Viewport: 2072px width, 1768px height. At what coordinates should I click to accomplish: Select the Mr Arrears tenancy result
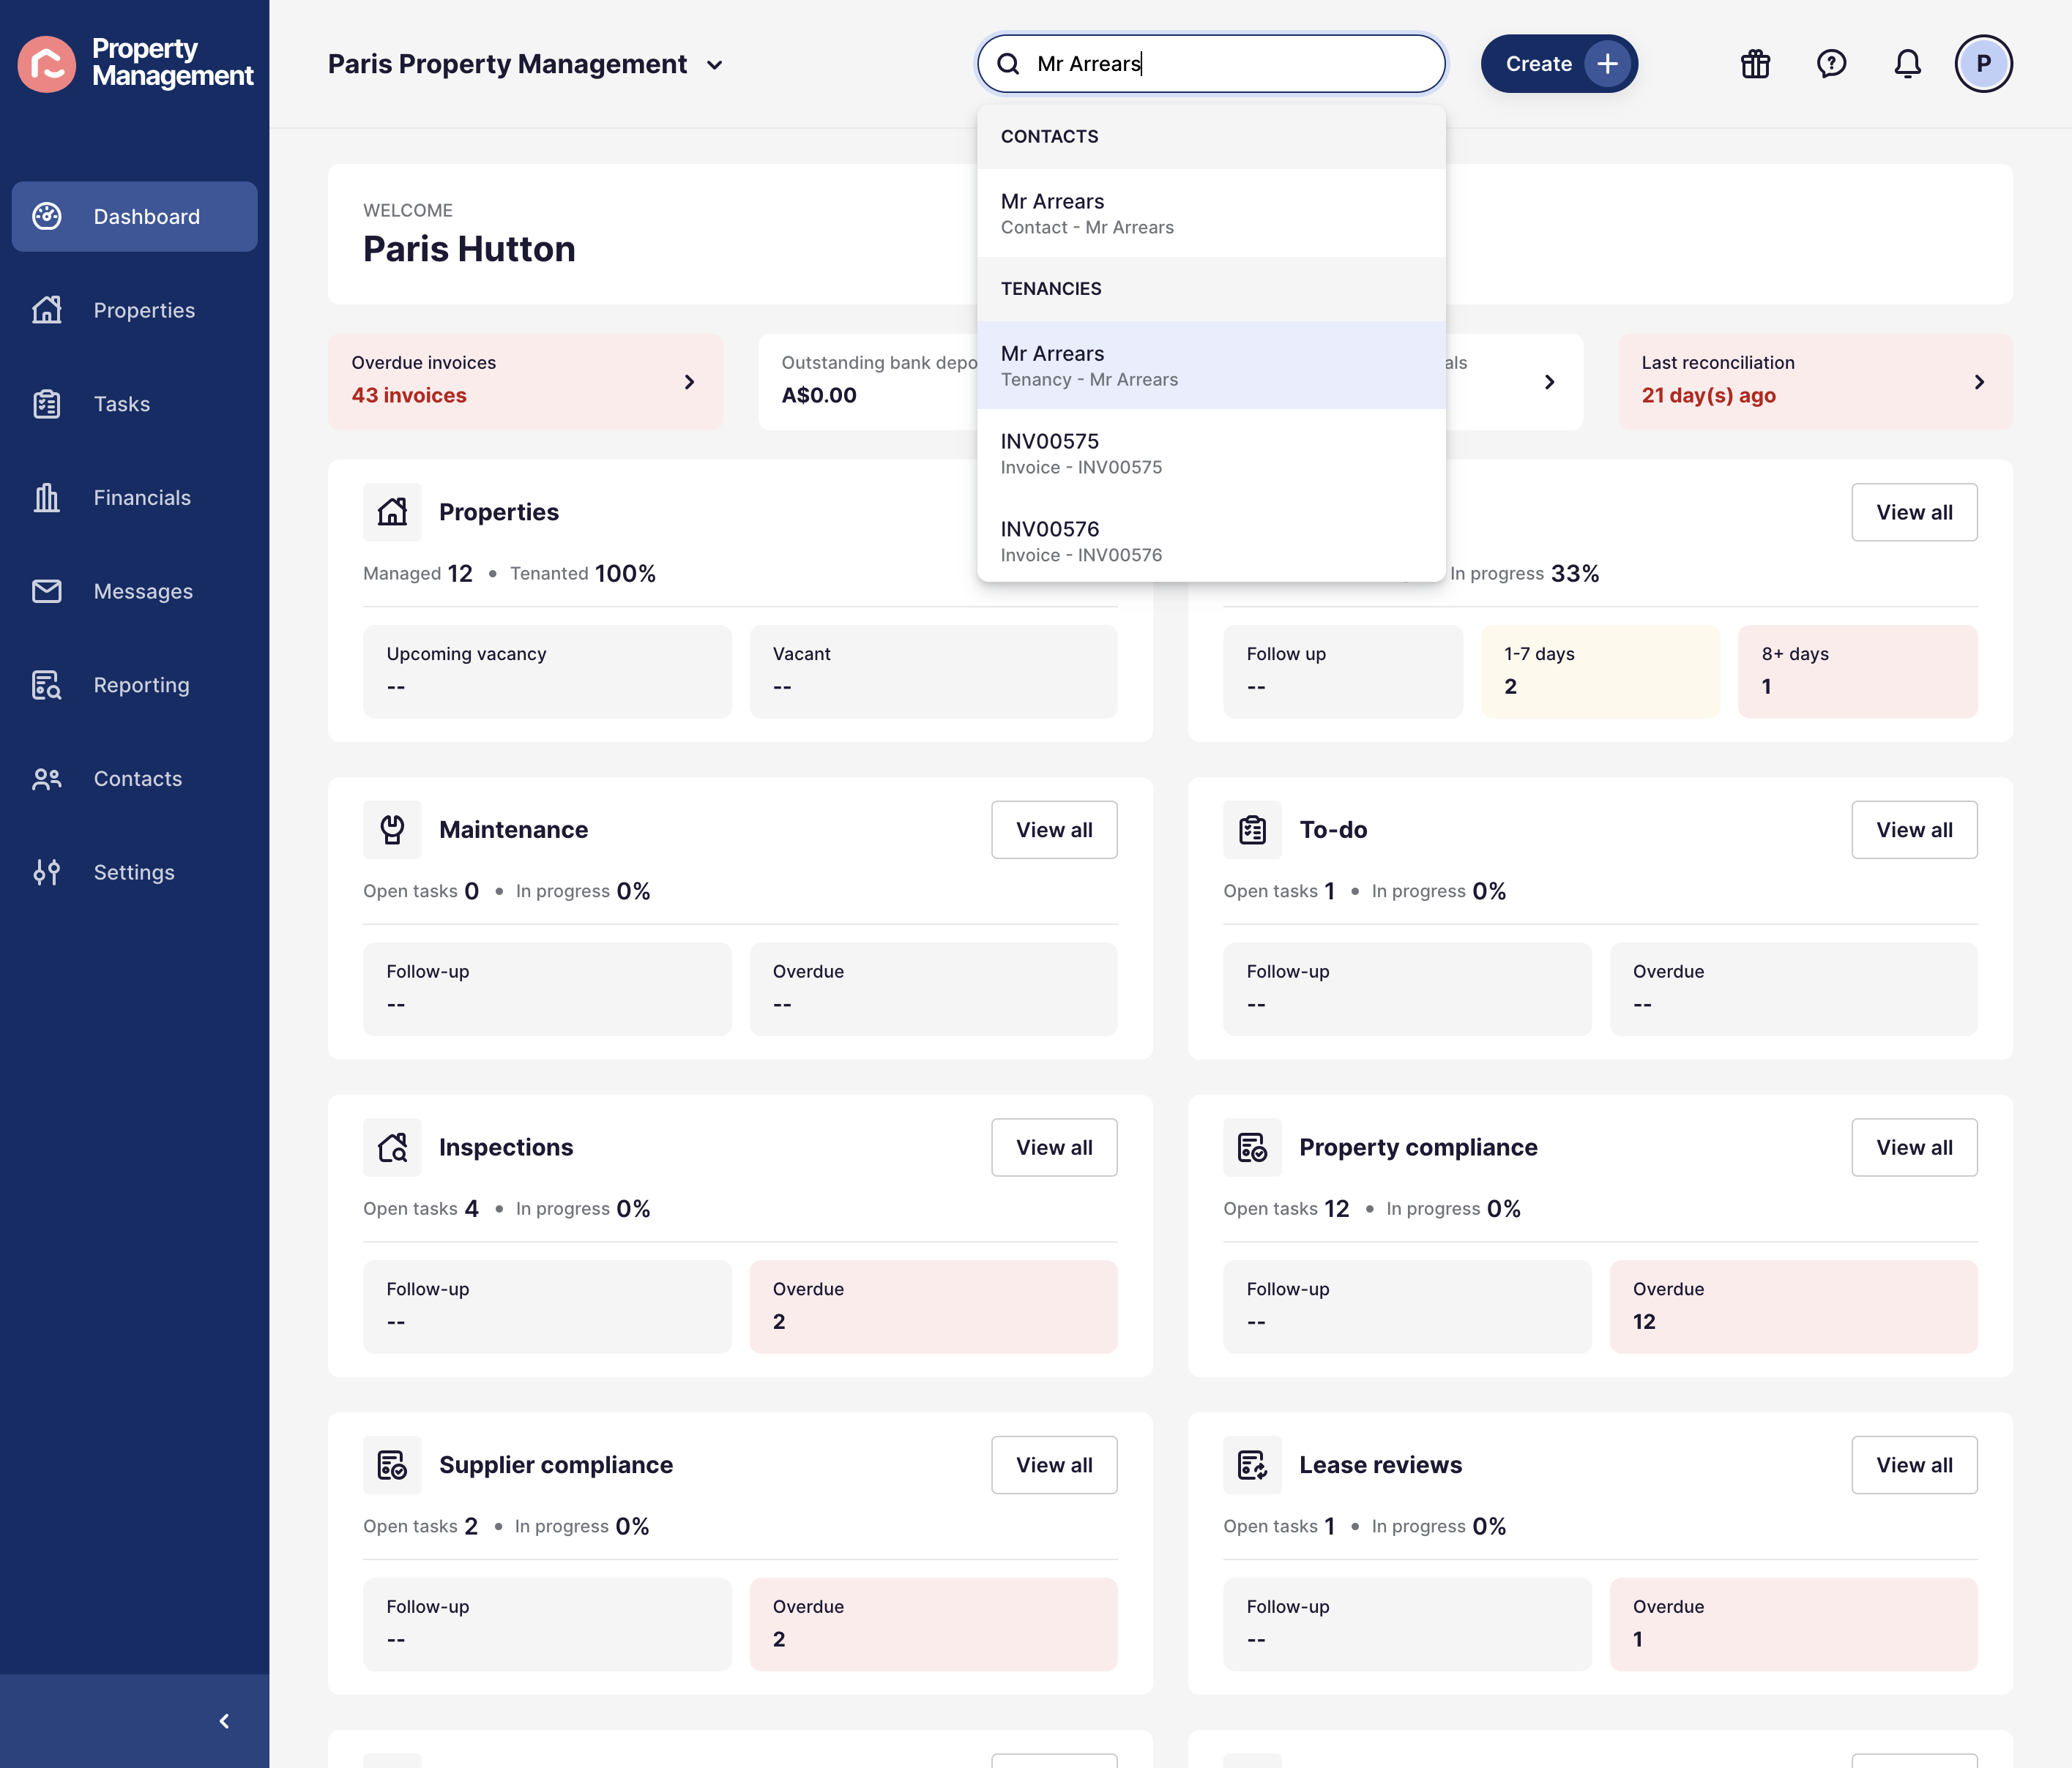(x=1211, y=364)
